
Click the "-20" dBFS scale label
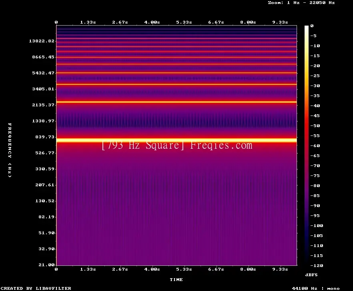(x=315, y=66)
